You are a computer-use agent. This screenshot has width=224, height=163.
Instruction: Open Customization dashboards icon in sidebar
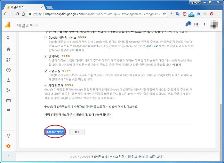click(8, 60)
